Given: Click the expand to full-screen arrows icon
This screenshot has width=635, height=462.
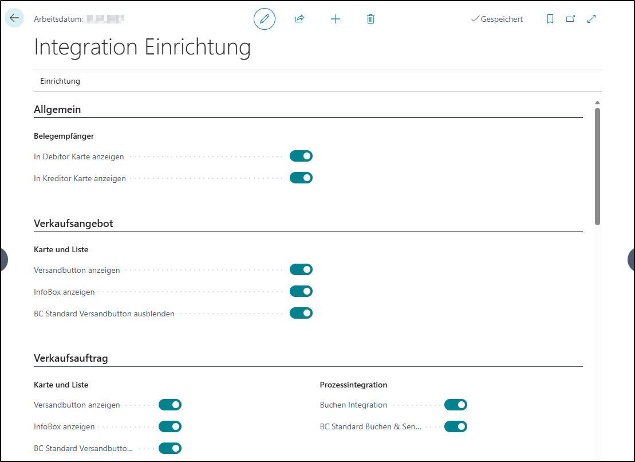Looking at the screenshot, I should [x=591, y=19].
